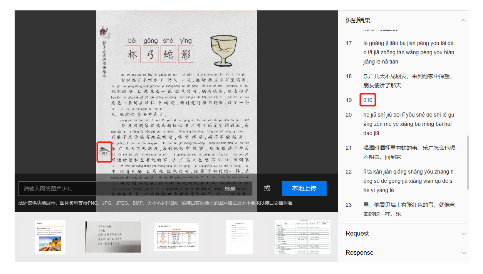Click the highlighted 016 recognition result
The height and width of the screenshot is (274, 483).
[x=368, y=100]
